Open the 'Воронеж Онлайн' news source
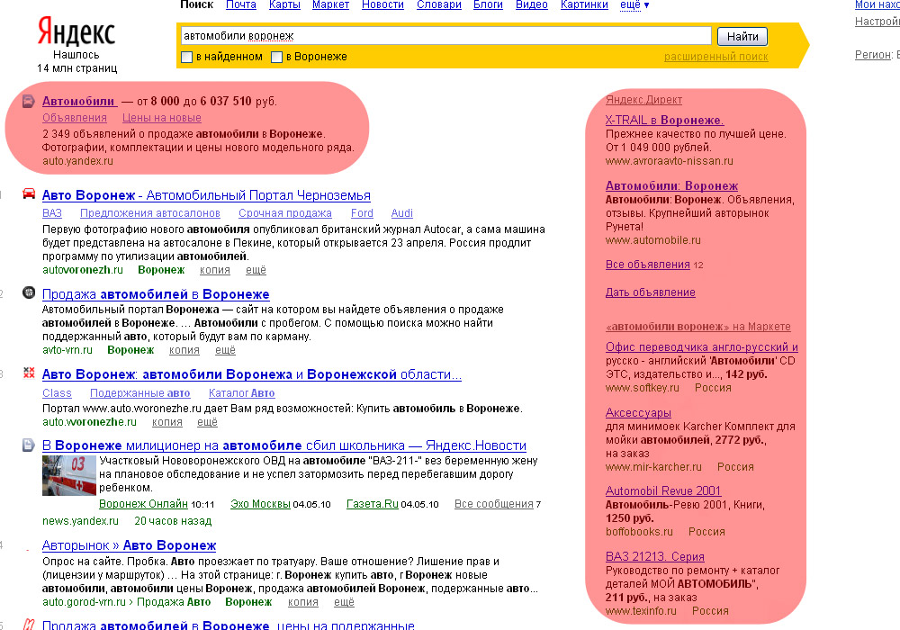The image size is (900, 630). [143, 504]
